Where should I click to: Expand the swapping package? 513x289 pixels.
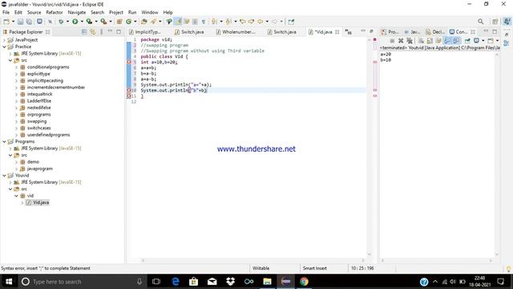coord(16,121)
